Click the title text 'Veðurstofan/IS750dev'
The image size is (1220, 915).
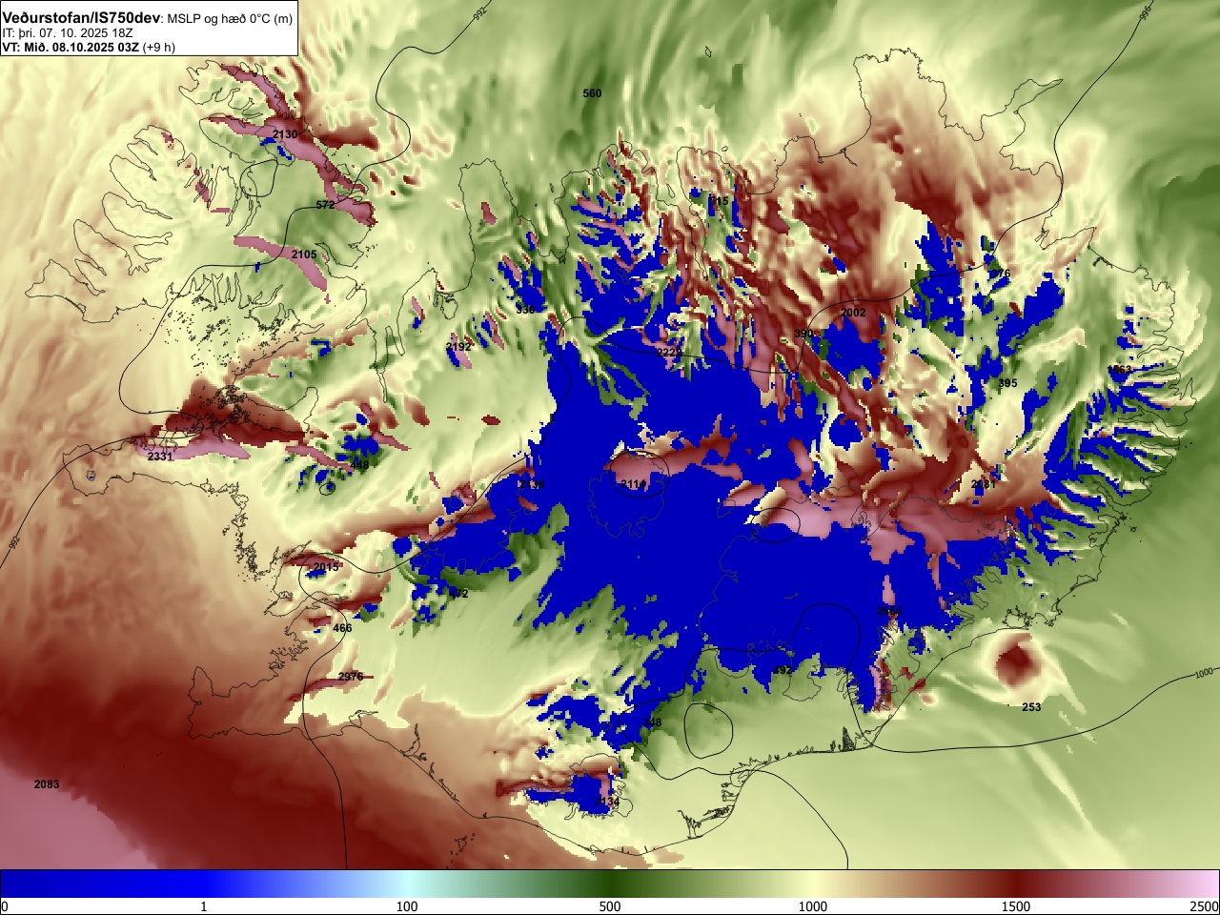tap(81, 19)
